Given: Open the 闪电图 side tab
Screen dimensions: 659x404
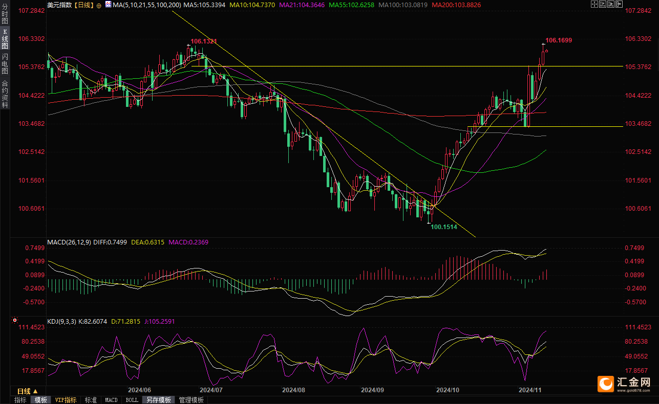Looking at the screenshot, I should coord(5,63).
